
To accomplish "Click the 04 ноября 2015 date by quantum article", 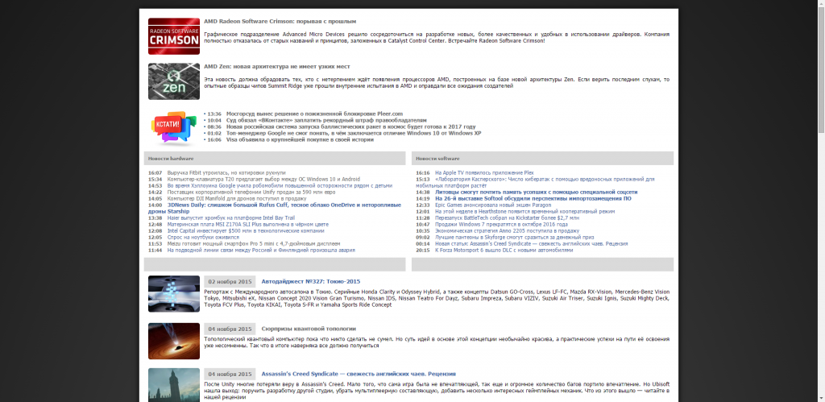I will tap(230, 329).
